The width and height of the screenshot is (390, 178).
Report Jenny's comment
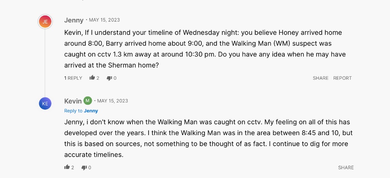click(342, 78)
